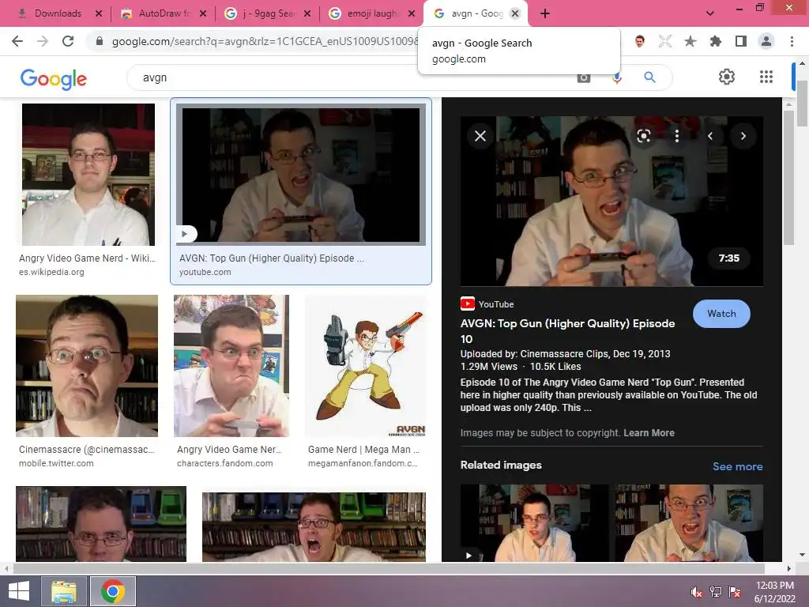Image resolution: width=809 pixels, height=607 pixels.
Task: Open the characters.fandom.com image result
Action: [x=231, y=365]
